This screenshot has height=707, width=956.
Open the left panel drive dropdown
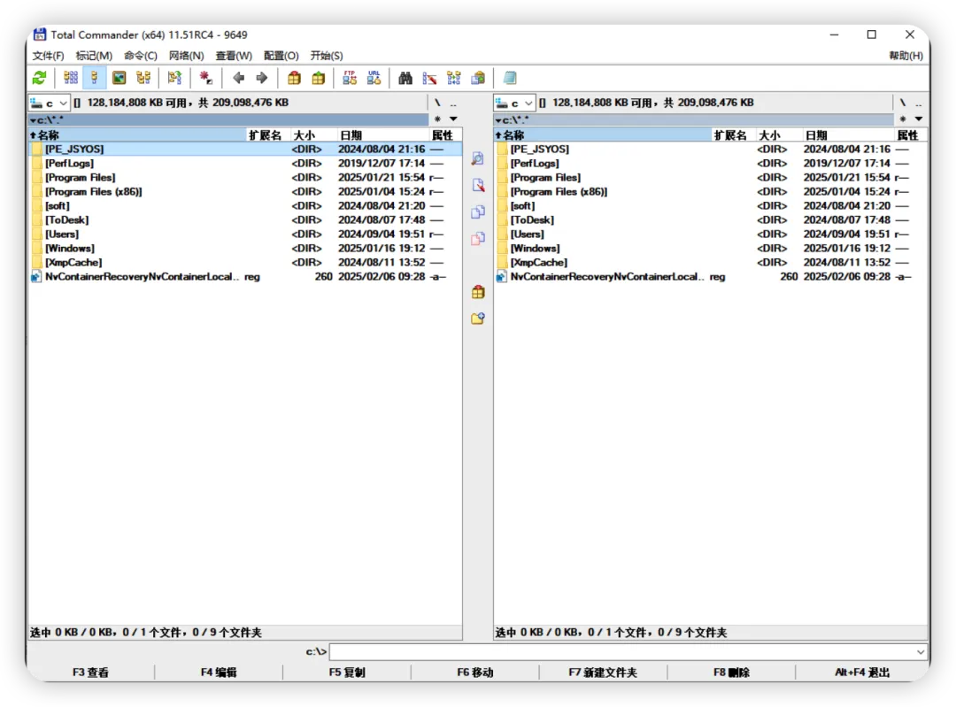point(50,103)
